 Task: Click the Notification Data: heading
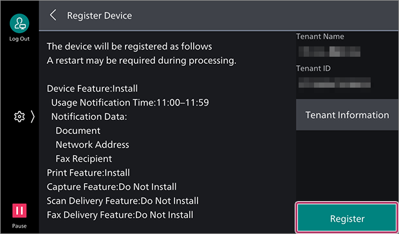[89, 117]
